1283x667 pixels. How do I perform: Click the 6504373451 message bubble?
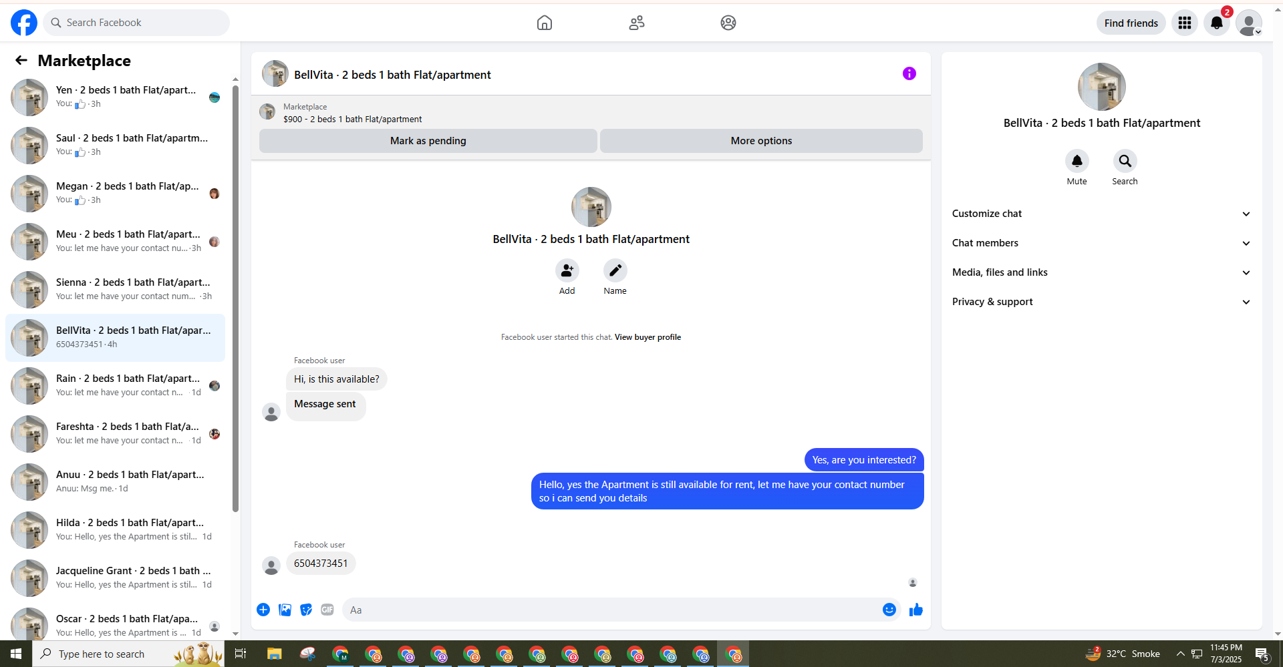tap(321, 564)
